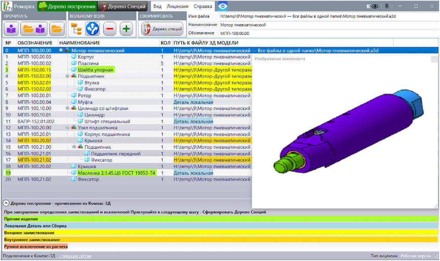Click the cube icon next to Шайба упорная

(74, 70)
